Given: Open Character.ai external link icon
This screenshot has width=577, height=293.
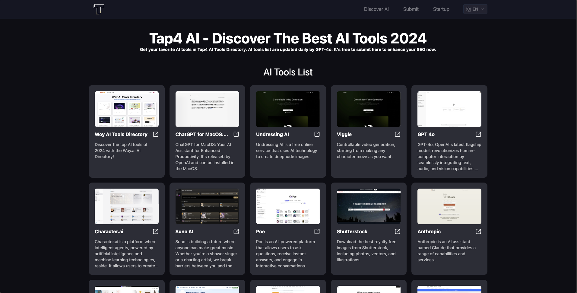Looking at the screenshot, I should click(156, 231).
